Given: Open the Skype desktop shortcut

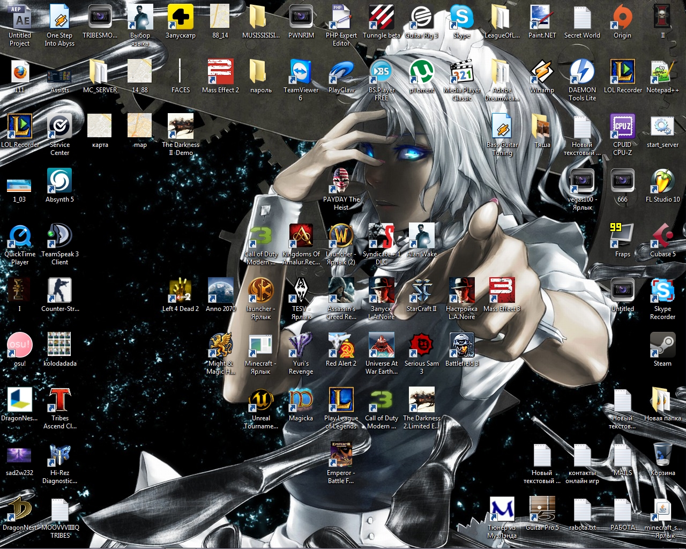Looking at the screenshot, I should coord(461,17).
